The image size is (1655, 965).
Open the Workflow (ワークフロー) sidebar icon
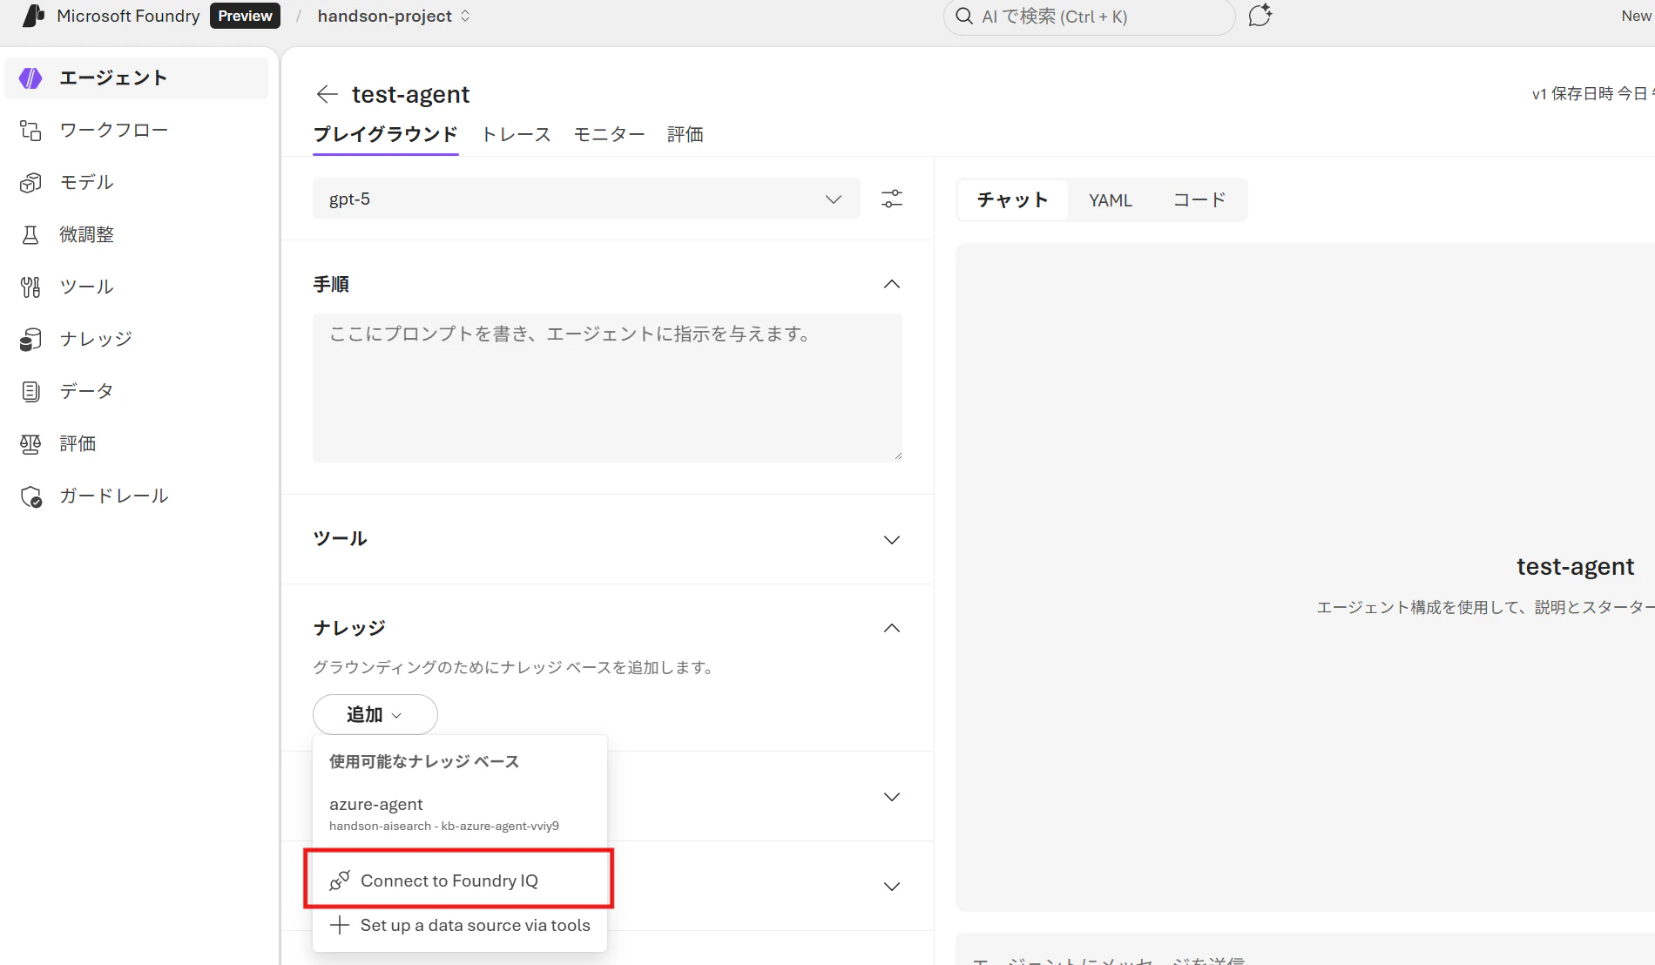coord(30,131)
